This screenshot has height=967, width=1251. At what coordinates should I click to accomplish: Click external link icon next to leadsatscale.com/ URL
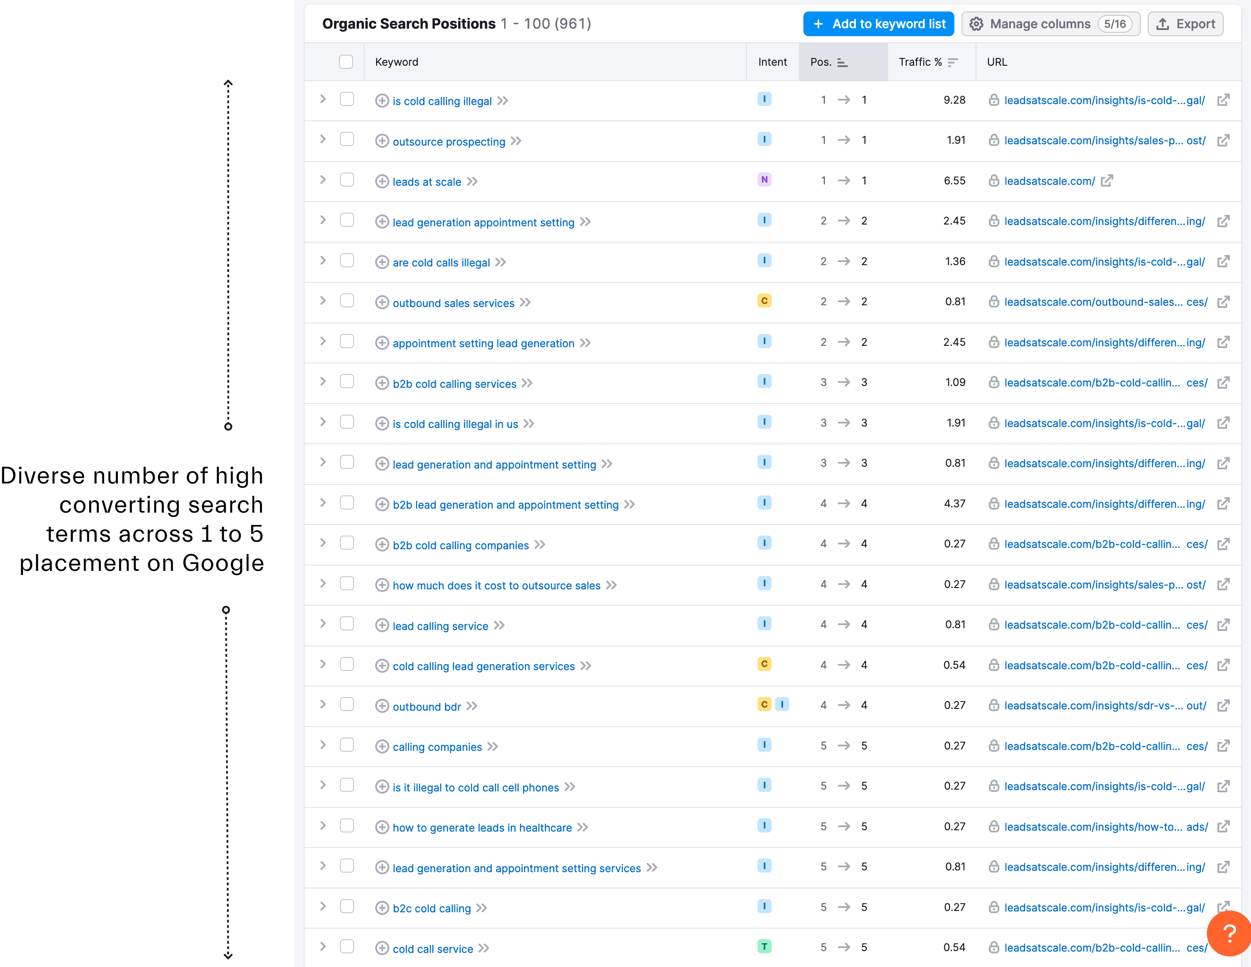(x=1107, y=181)
